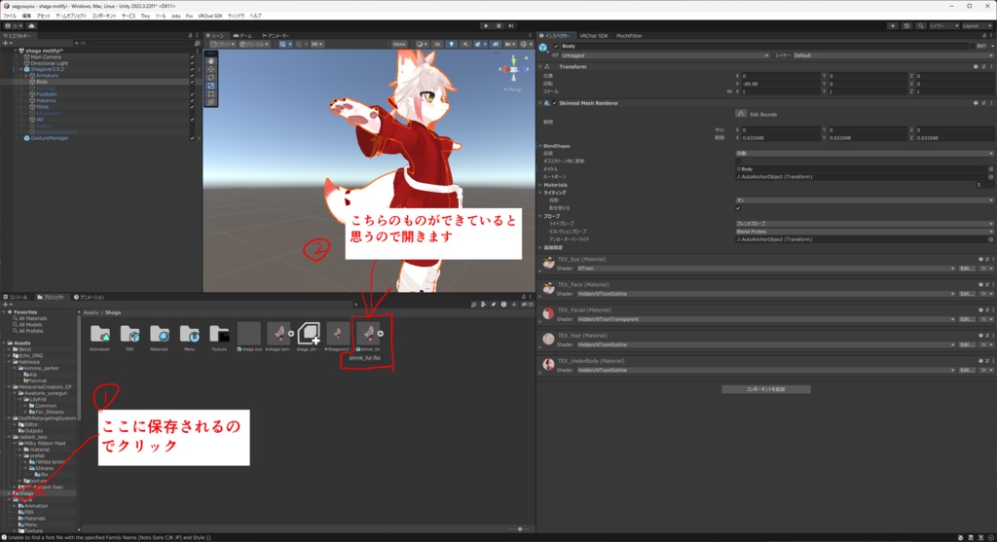Click the Step forward button

pos(510,26)
